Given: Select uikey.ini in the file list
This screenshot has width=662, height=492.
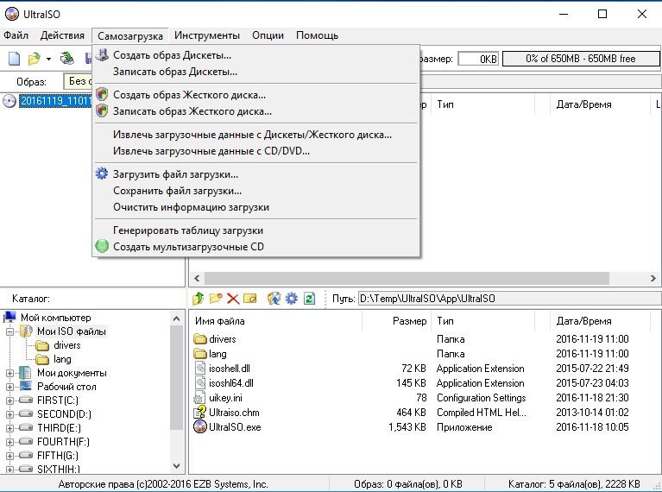Looking at the screenshot, I should click(225, 398).
